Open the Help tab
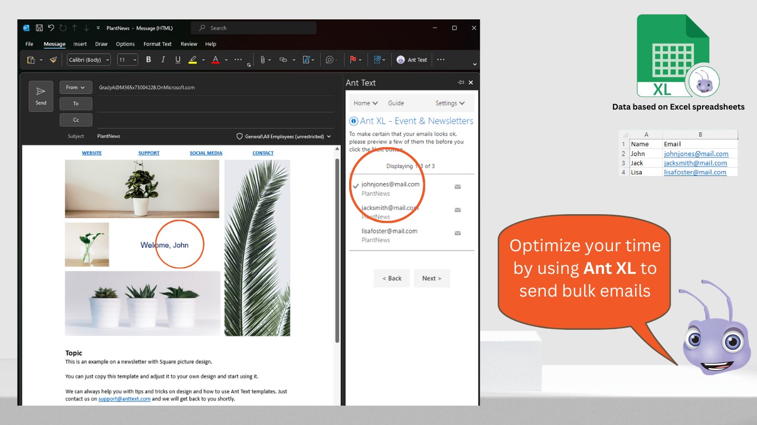This screenshot has height=425, width=757. point(211,44)
